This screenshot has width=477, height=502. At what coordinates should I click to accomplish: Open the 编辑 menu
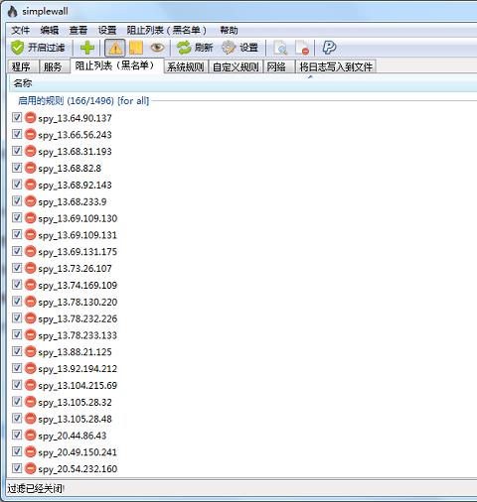coord(50,31)
